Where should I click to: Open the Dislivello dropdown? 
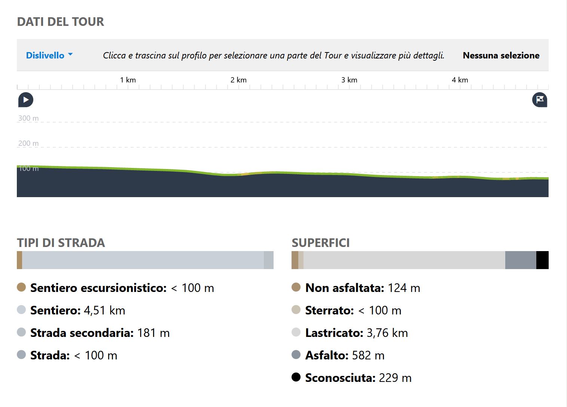point(49,55)
